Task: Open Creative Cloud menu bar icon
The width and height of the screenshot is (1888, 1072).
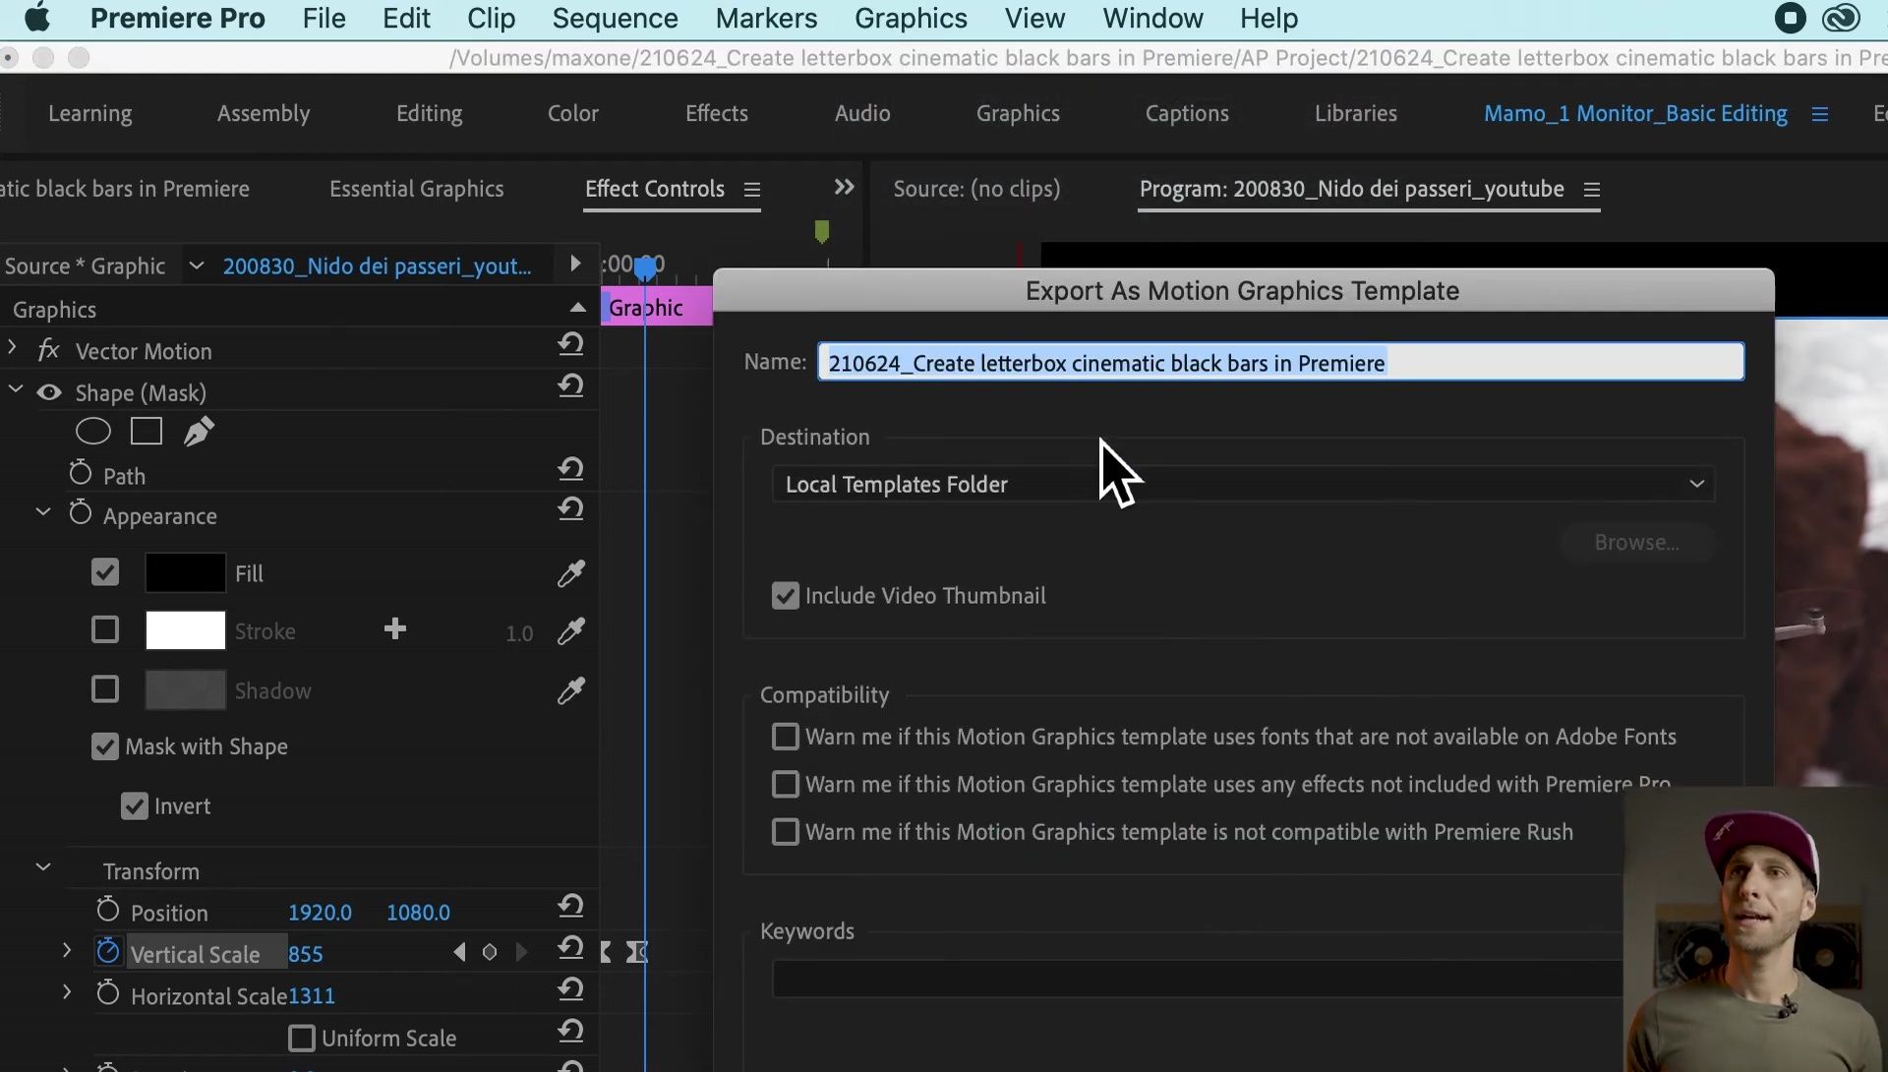Action: point(1841,18)
